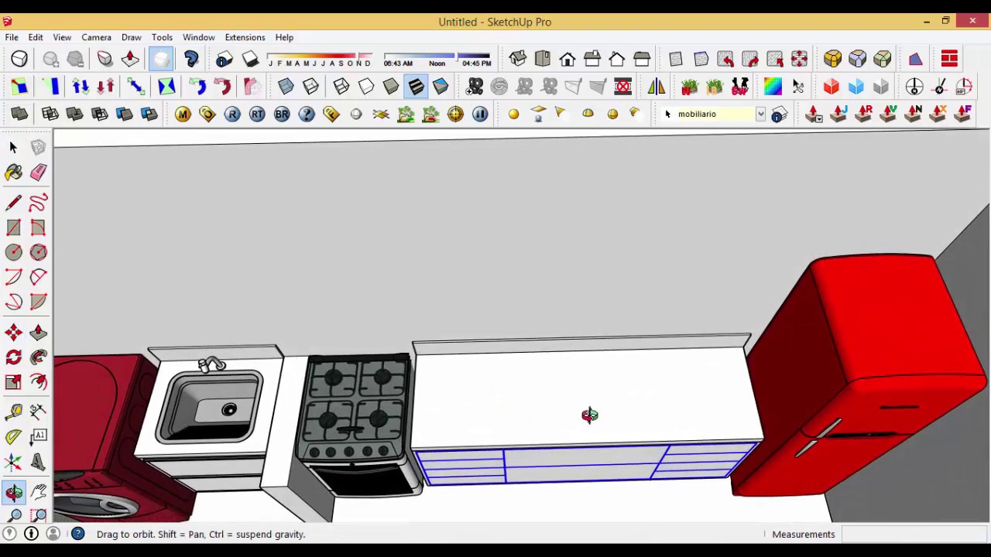Screen dimensions: 991x557
Task: Toggle X-Ray face style
Action: pyautogui.click(x=286, y=87)
